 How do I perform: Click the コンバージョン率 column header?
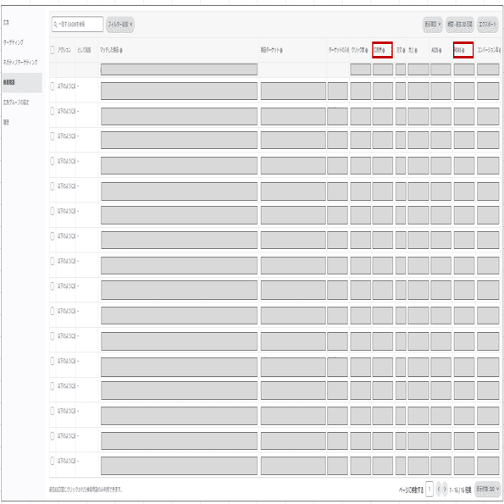pyautogui.click(x=488, y=50)
